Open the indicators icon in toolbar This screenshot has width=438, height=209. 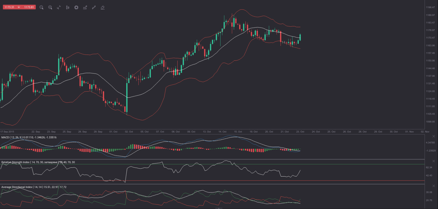[x=85, y=7]
